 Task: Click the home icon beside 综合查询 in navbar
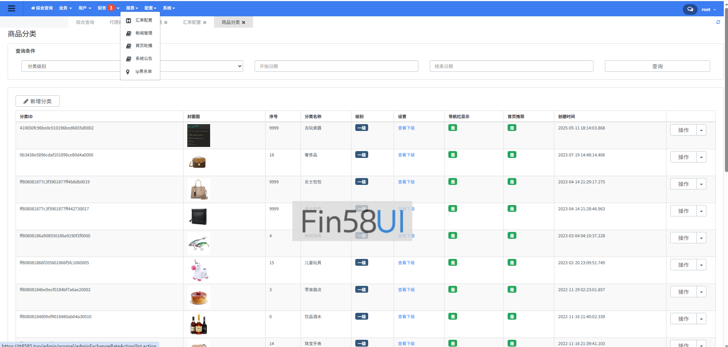33,8
